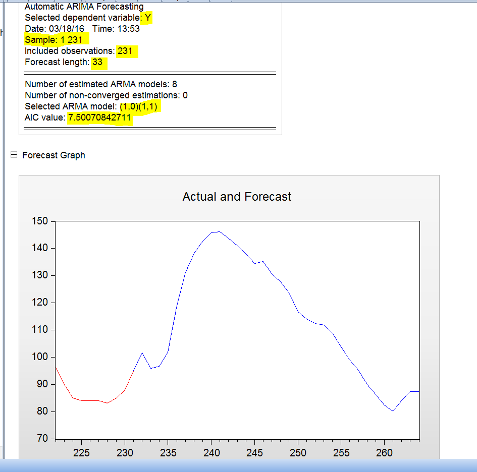
Task: Click the Time 13:53 text
Action: tap(116, 29)
